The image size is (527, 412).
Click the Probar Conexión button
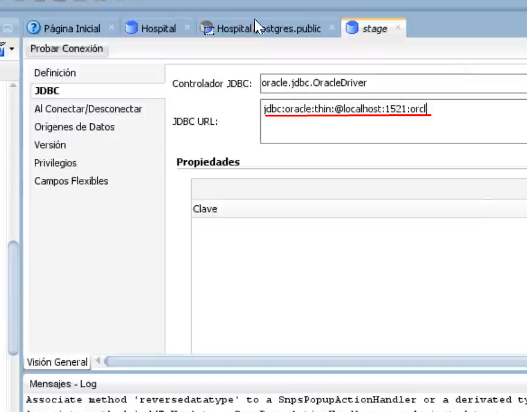[67, 49]
